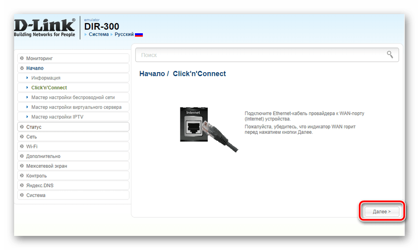Image resolution: width=419 pixels, height=250 pixels.
Task: Click the D-Link logo
Action: (45, 28)
